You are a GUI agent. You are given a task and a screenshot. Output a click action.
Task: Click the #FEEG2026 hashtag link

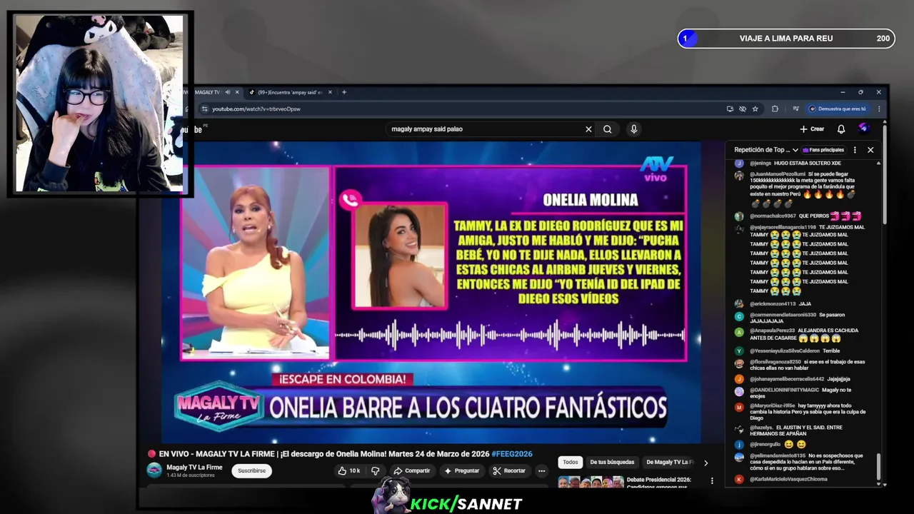(512, 454)
